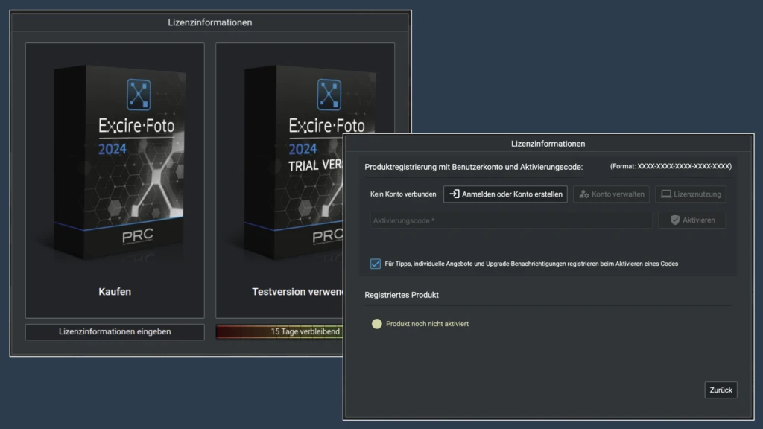Click the 15 Tage verbleibend progress bar
This screenshot has width=763, height=429.
(x=280, y=331)
